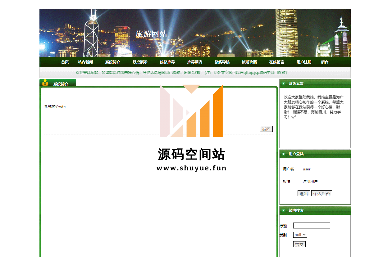
Task: Open 线路推荐 menu item
Action: (167, 62)
